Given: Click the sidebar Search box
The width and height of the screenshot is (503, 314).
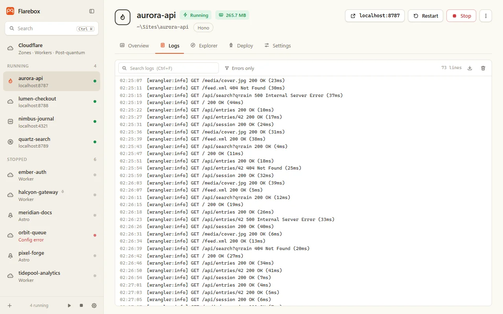Looking at the screenshot, I should pos(51,29).
